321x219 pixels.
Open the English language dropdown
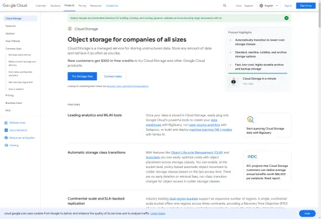click(x=269, y=6)
